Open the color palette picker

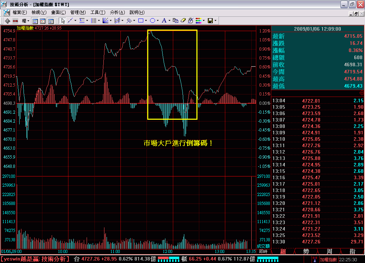(x=198, y=21)
